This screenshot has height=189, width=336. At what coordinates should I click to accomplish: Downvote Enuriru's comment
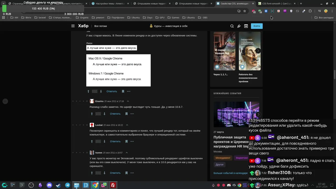point(104,114)
